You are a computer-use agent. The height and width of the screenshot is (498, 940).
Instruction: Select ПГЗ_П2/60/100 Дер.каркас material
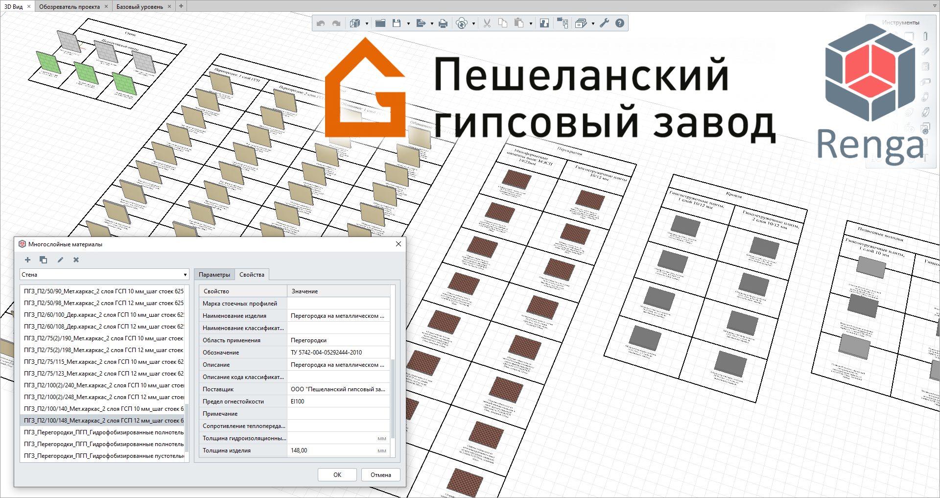(102, 315)
